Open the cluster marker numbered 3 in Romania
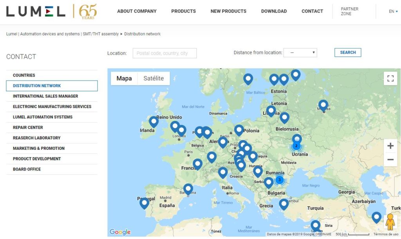 pos(279,180)
